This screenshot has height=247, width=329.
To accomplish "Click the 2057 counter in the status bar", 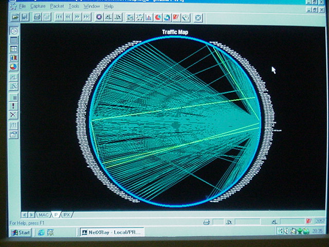I will point(320,221).
